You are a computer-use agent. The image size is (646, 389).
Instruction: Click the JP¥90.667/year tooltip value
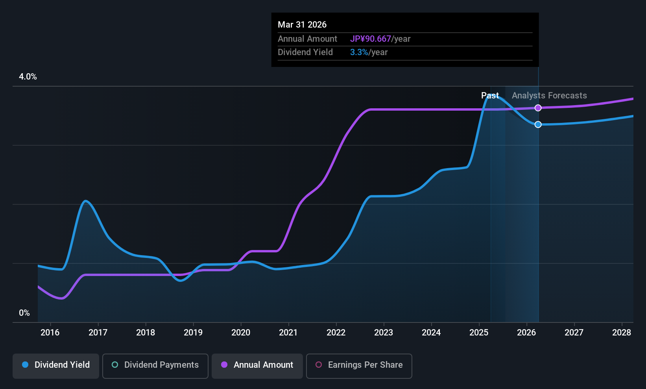[380, 39]
